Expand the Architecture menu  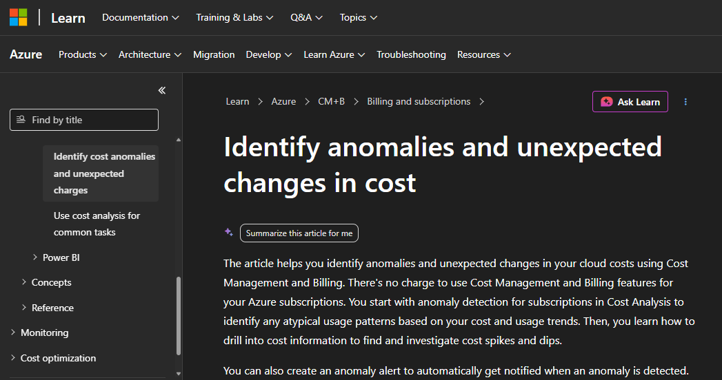150,54
